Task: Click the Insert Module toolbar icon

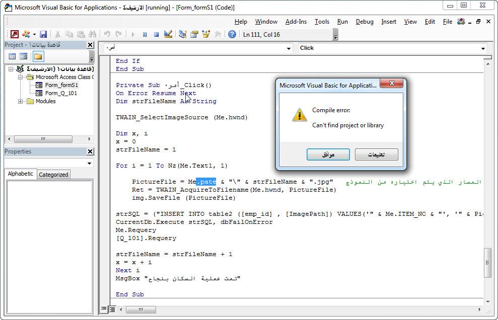Action: [x=26, y=34]
